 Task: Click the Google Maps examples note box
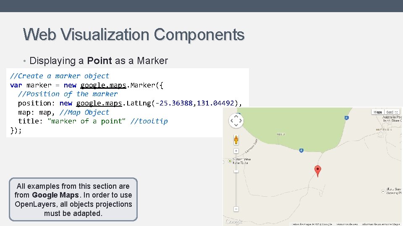pyautogui.click(x=73, y=200)
